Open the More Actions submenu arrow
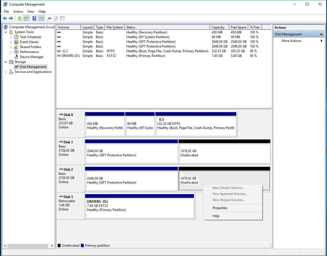327x256 pixels. [x=321, y=41]
